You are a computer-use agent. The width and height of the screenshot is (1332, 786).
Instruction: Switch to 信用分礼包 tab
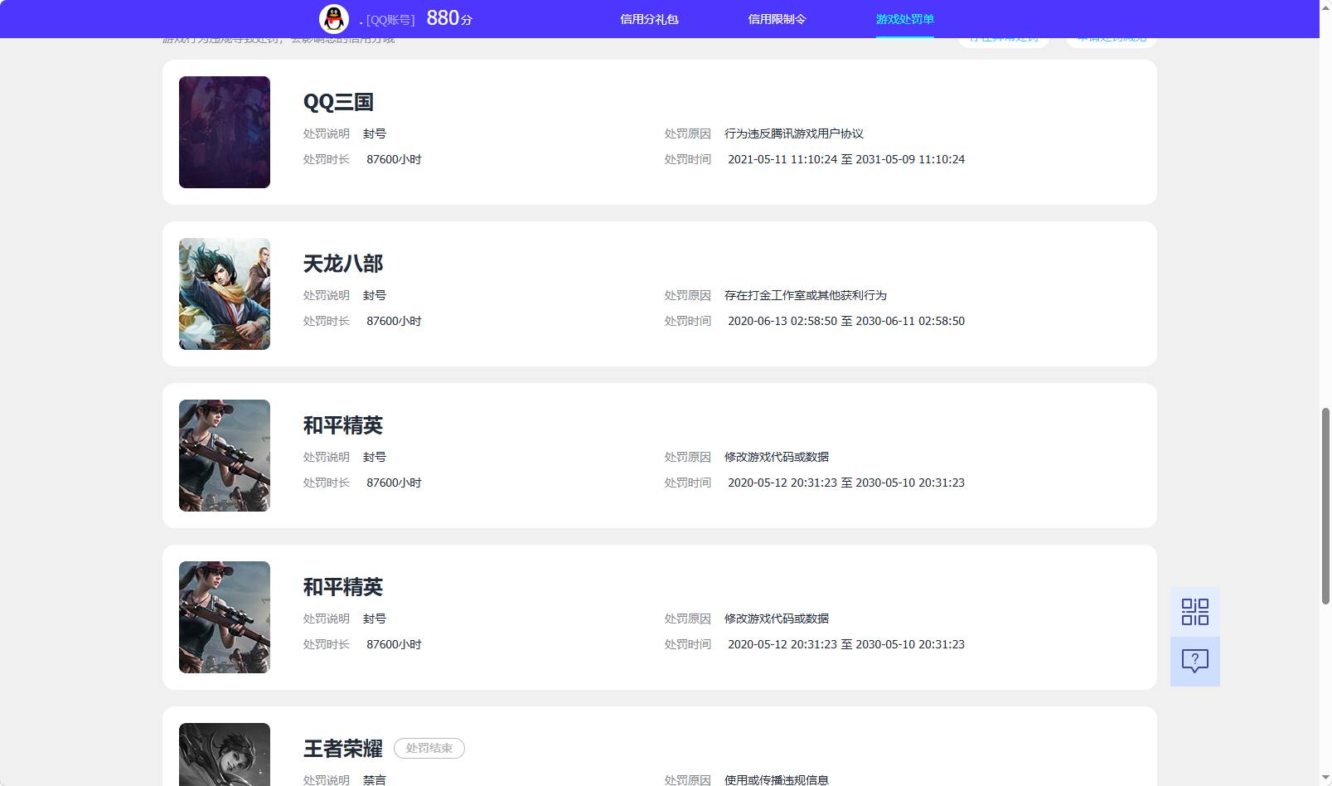coord(649,19)
